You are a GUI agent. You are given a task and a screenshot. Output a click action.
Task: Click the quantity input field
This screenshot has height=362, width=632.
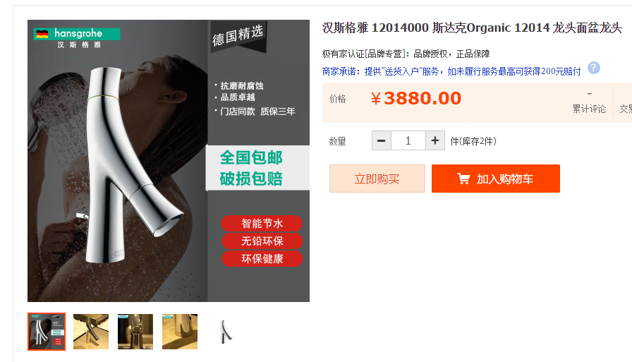[x=408, y=140]
